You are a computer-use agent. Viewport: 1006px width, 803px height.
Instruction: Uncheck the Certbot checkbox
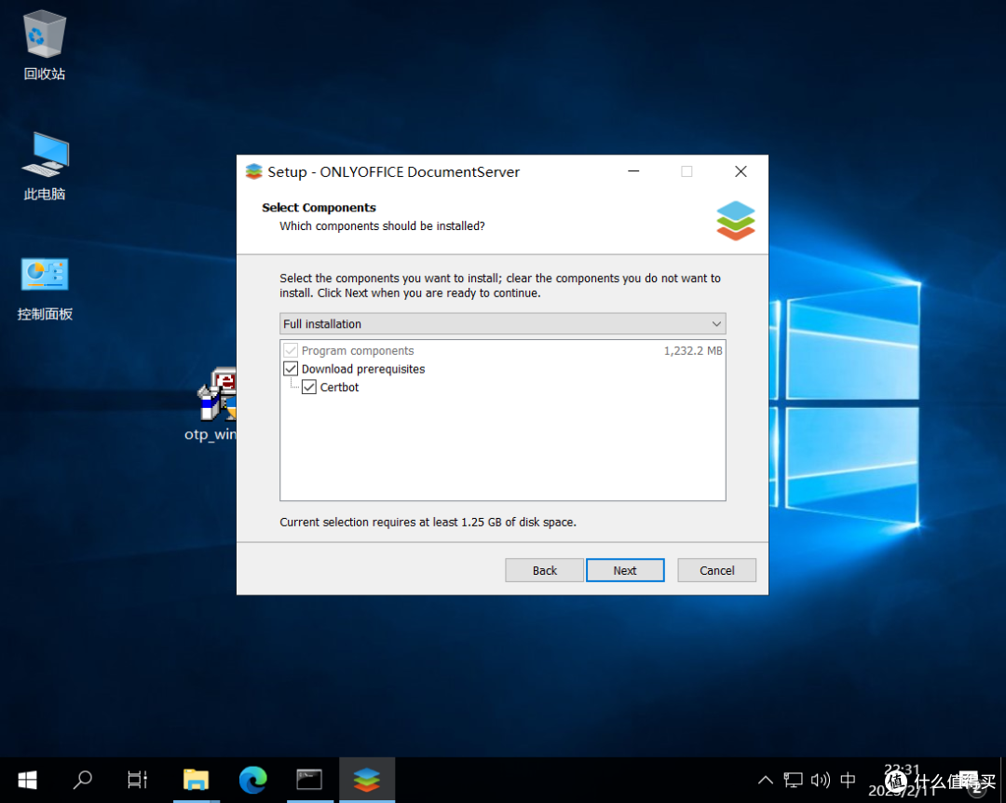click(x=309, y=387)
